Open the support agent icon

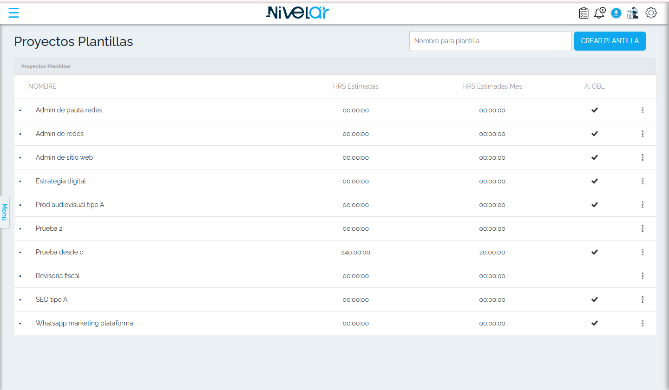(x=632, y=13)
